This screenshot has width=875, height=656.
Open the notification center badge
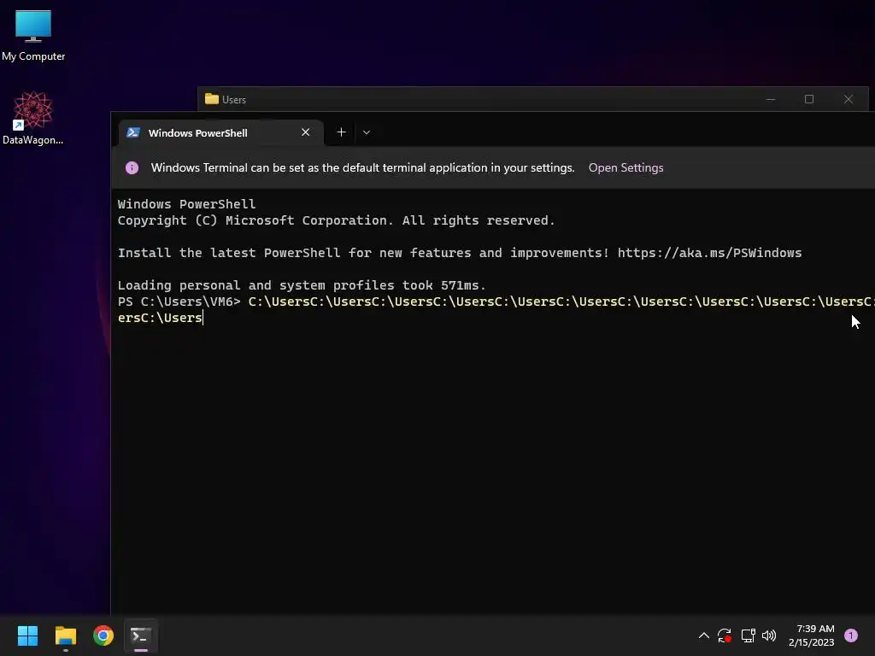[851, 635]
